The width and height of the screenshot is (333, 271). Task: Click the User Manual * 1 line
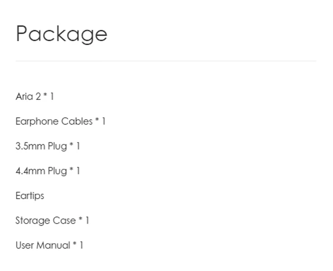pyautogui.click(x=49, y=246)
